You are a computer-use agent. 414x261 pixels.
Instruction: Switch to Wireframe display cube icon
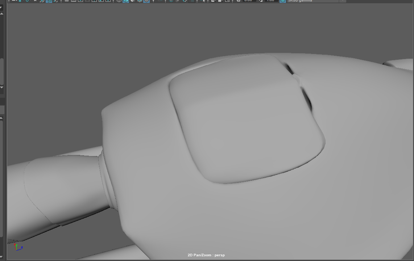tap(119, 1)
